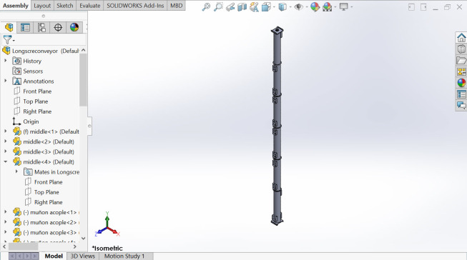Switch to the Layout ribbon tab
The width and height of the screenshot is (467, 260).
pyautogui.click(x=42, y=5)
